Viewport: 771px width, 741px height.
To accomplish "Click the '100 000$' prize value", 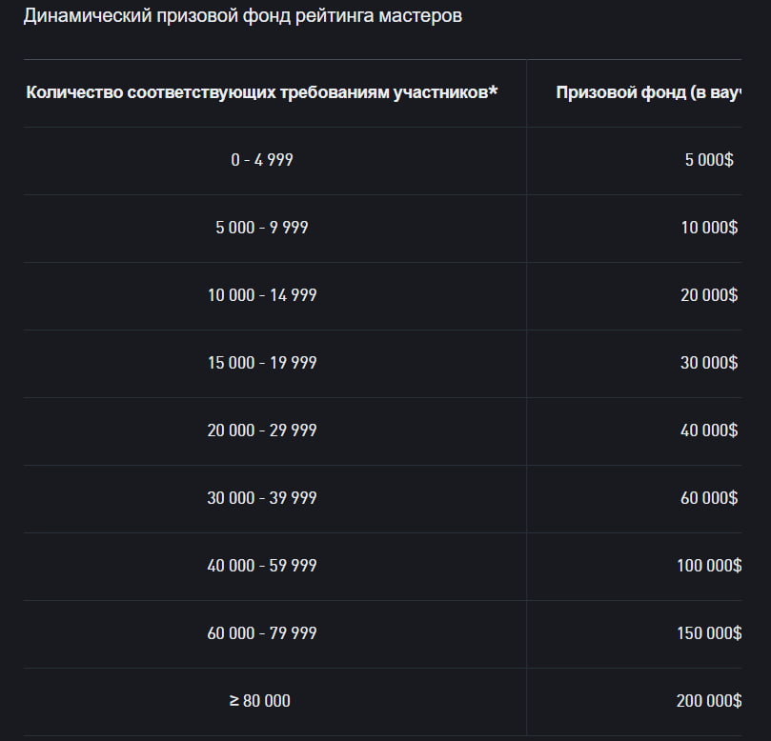I will click(x=709, y=566).
